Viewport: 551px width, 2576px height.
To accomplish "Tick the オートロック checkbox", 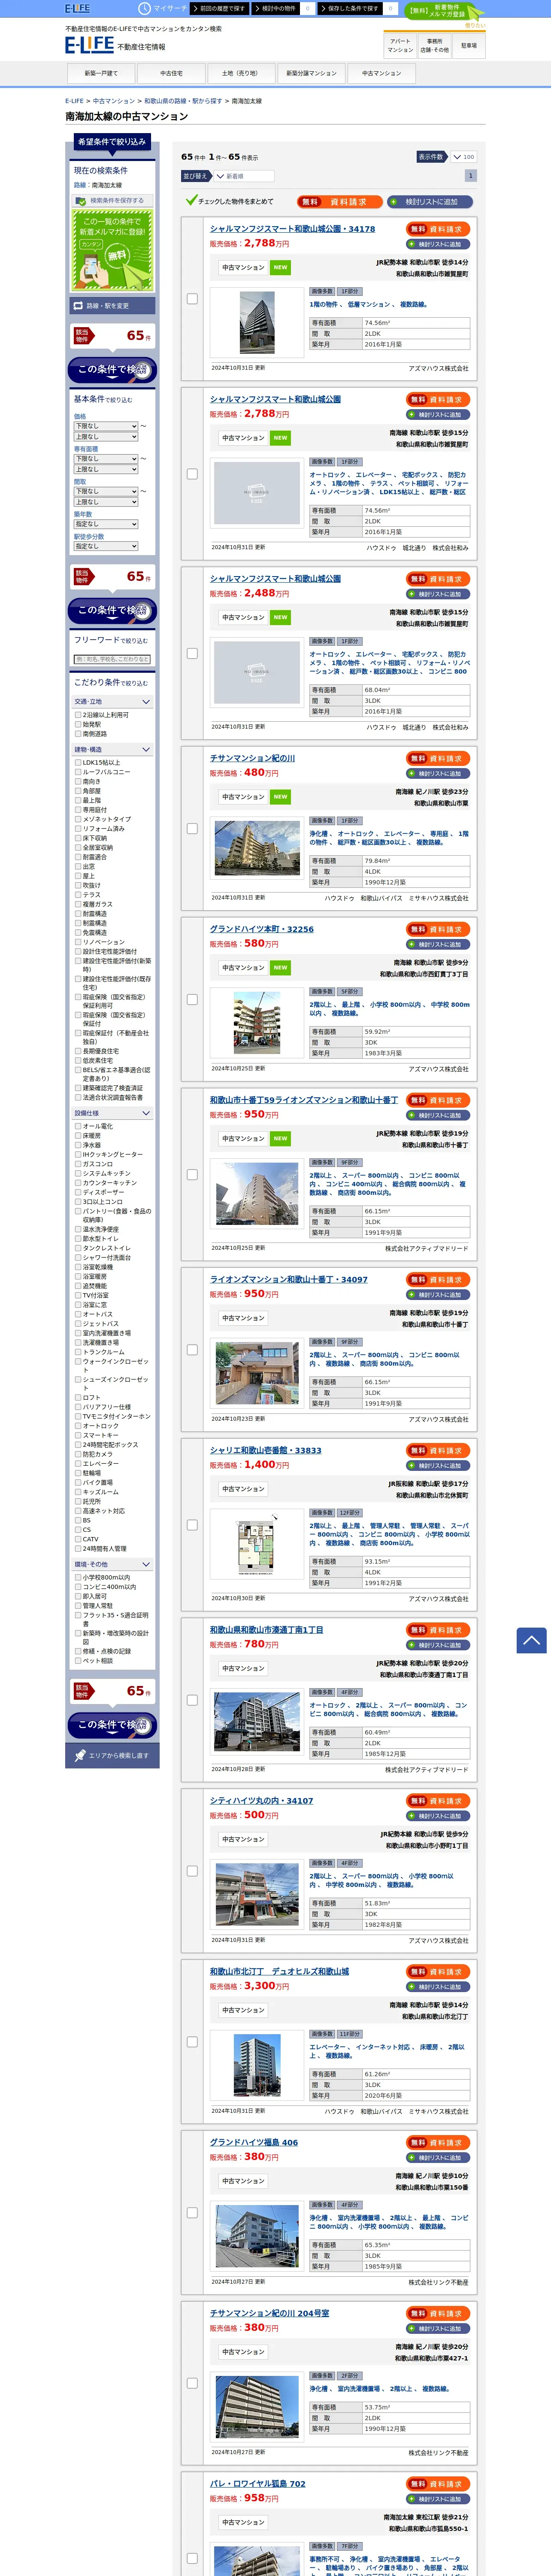I will point(78,1426).
